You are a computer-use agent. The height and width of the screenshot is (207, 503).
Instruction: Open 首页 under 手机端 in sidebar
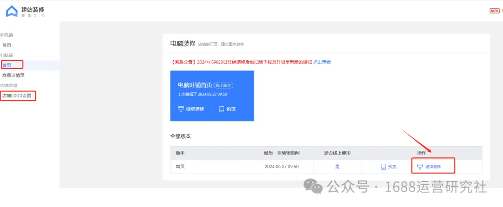point(7,45)
